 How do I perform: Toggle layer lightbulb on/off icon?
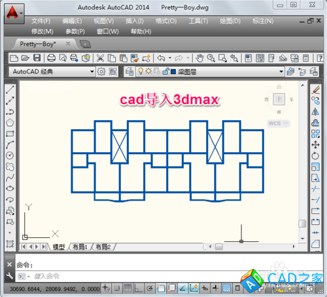[141, 71]
